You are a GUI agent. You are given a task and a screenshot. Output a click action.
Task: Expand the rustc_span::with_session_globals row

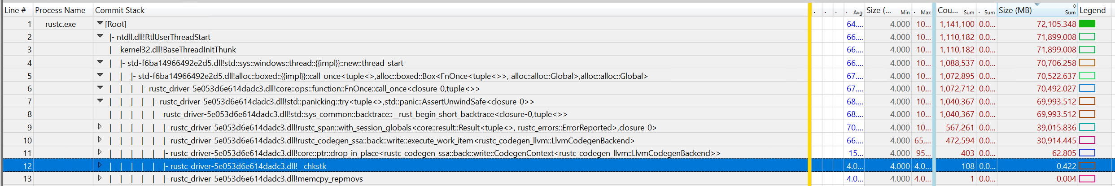click(100, 127)
